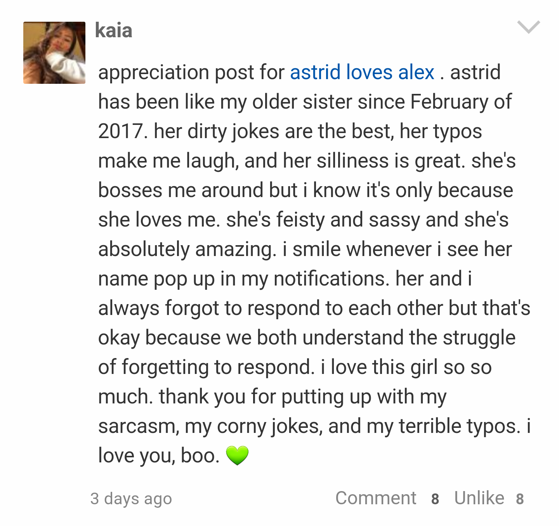Expand post options chevron menu
Viewport: 559px width, 526px height.
click(x=528, y=27)
